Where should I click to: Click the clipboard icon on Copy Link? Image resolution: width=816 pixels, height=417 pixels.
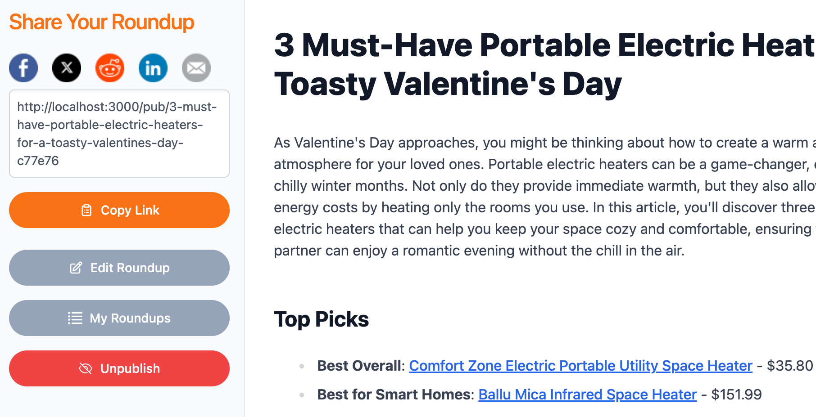click(x=86, y=210)
